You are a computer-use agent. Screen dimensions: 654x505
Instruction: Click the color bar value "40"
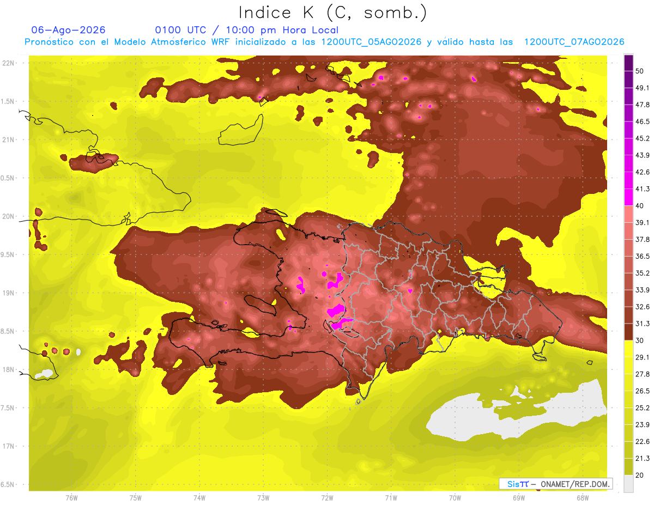point(639,206)
